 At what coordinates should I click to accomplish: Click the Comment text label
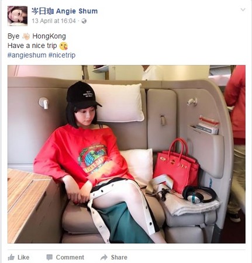pyautogui.click(x=70, y=257)
